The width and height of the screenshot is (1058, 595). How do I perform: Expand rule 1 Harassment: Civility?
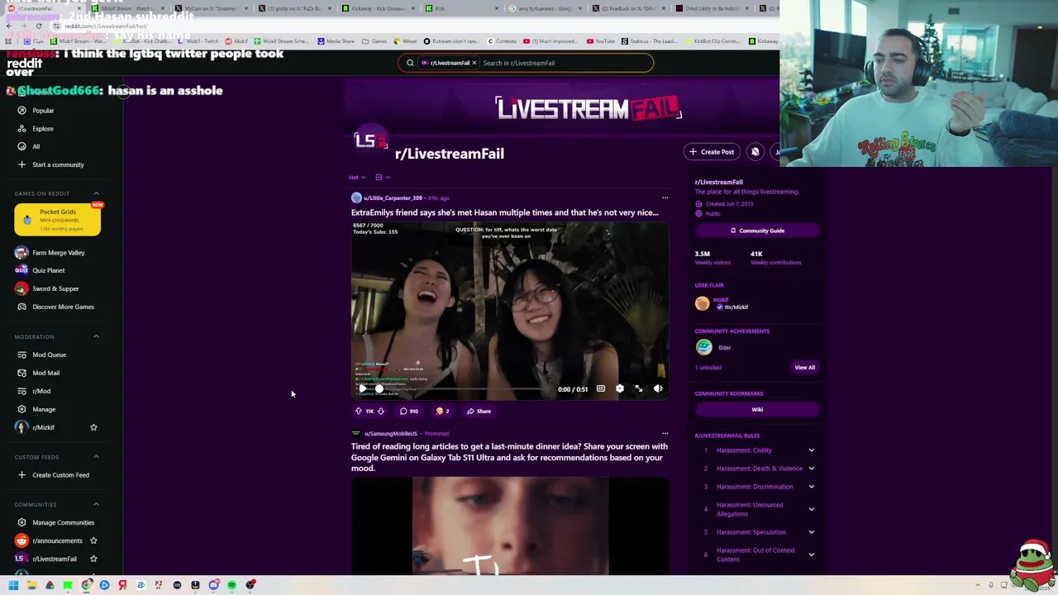pyautogui.click(x=811, y=450)
